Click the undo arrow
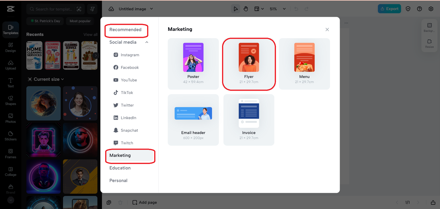440x209 pixels. click(296, 9)
